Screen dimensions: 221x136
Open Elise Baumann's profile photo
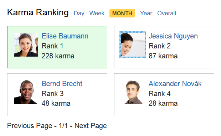(26, 45)
